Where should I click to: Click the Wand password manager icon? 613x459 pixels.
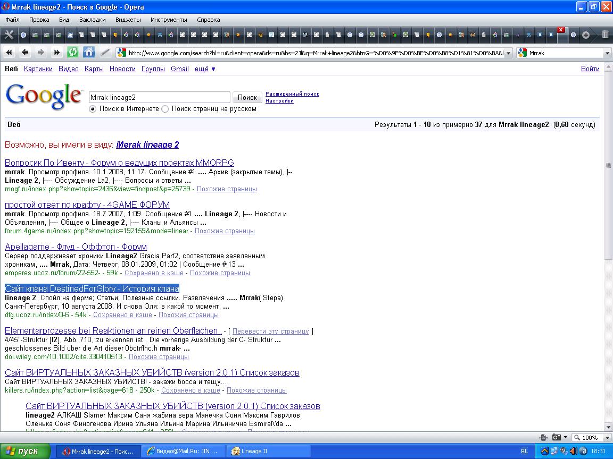pyautogui.click(x=105, y=52)
